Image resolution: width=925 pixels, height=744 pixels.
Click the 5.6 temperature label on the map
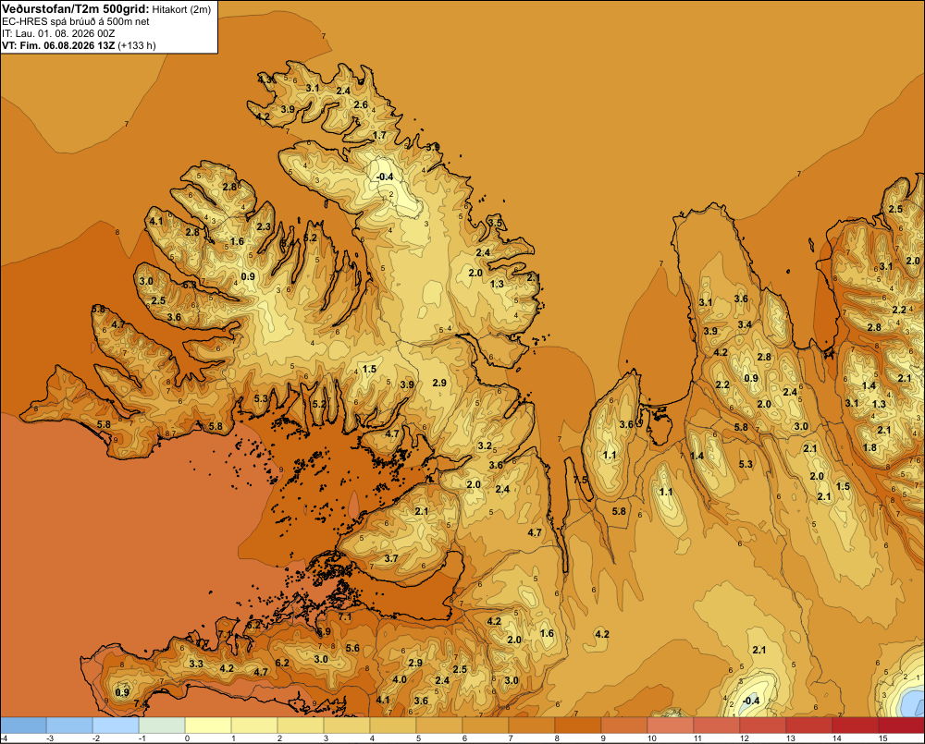(x=352, y=648)
